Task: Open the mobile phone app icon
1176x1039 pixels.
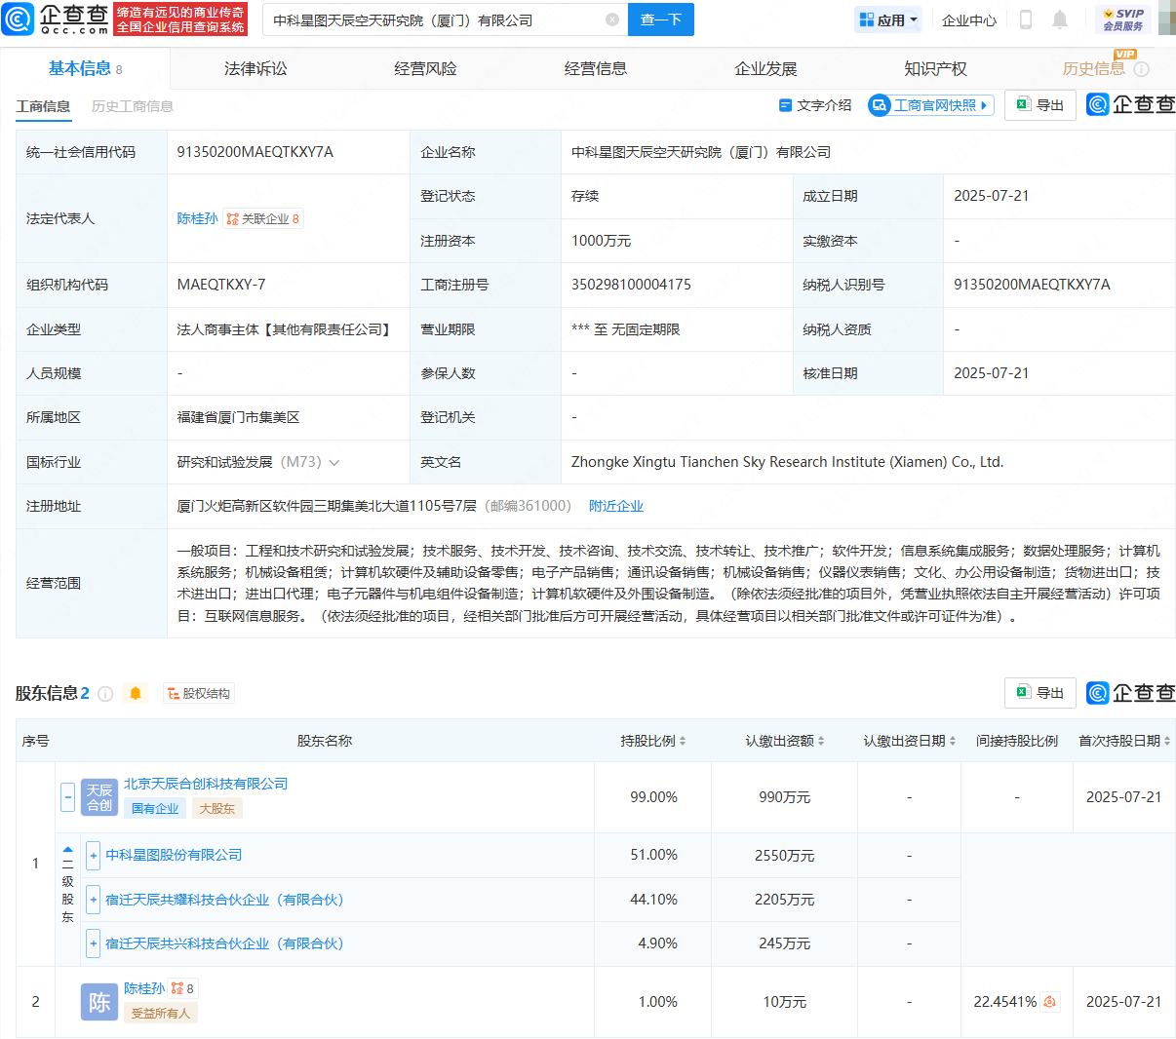Action: click(x=1025, y=19)
